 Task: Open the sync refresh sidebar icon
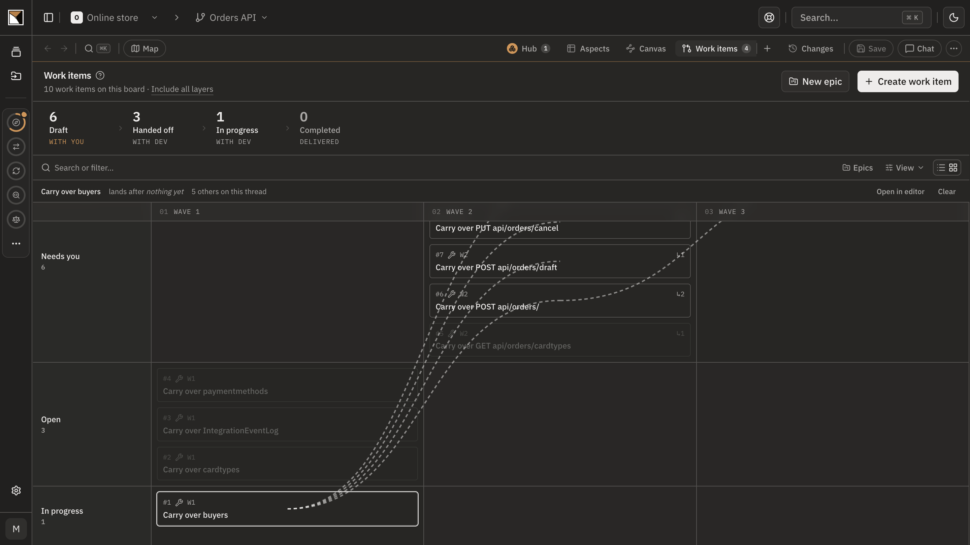[16, 171]
